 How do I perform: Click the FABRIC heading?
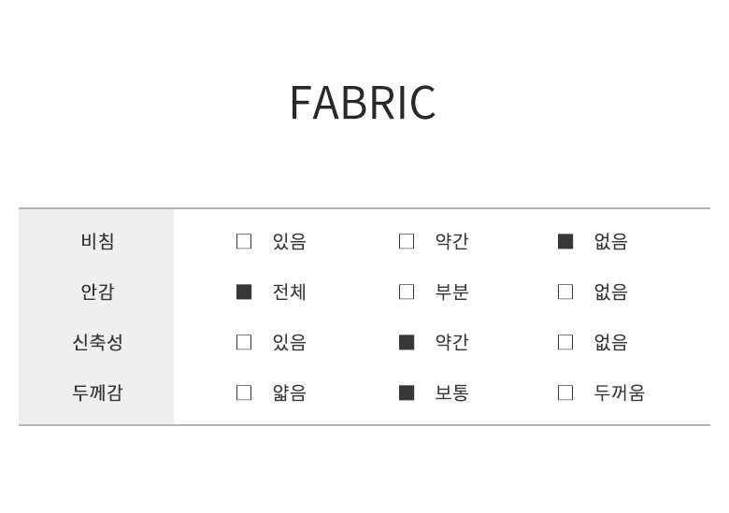click(363, 103)
